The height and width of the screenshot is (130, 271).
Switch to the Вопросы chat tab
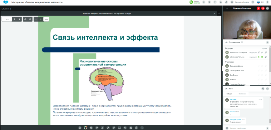point(242,93)
